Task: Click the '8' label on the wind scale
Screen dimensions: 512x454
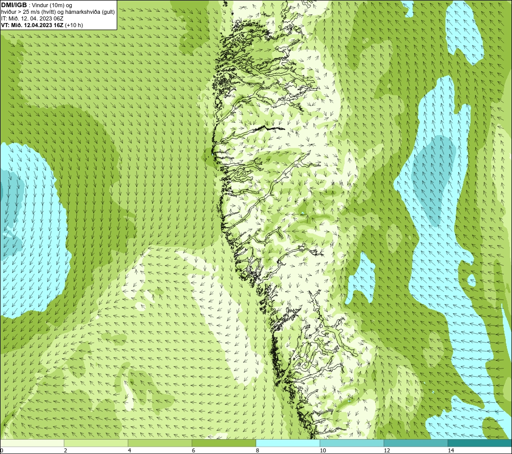Action: 258,450
